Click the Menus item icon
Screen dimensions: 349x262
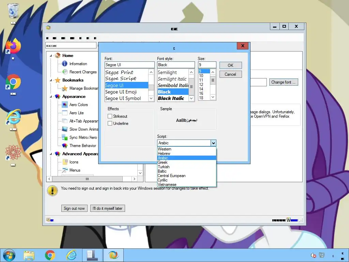click(x=64, y=170)
